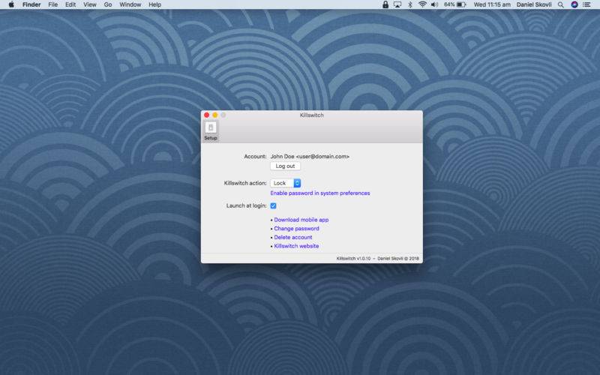Open the Daniel Skovli user menu
This screenshot has width=600, height=375.
point(534,4)
